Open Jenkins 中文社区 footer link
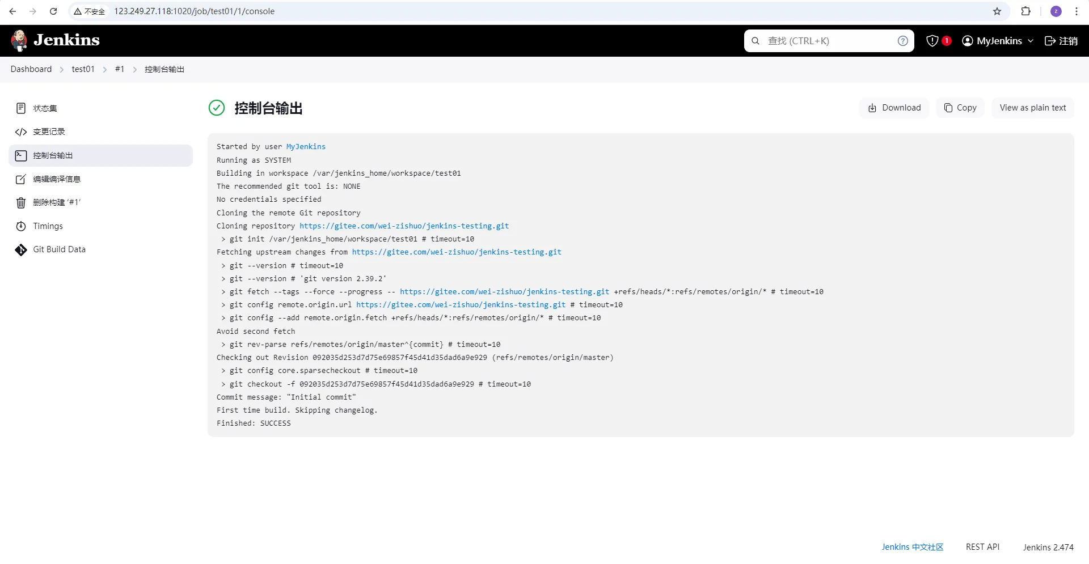 pos(913,547)
